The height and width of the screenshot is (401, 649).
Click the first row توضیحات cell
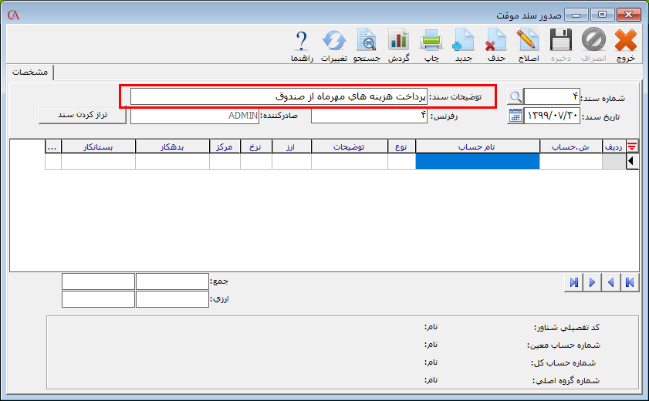(350, 161)
